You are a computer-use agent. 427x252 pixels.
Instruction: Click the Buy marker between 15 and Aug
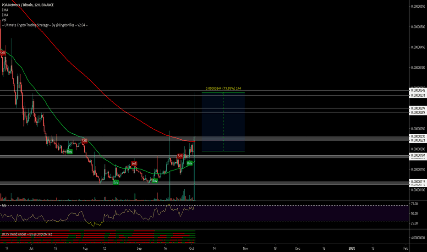point(70,152)
